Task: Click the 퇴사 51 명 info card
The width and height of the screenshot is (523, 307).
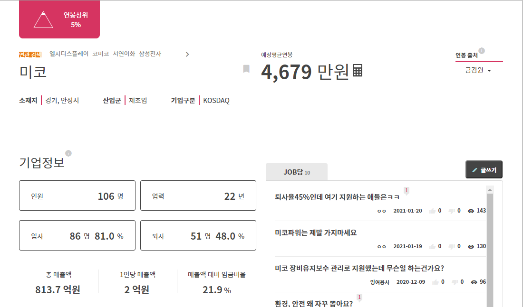Action: pyautogui.click(x=198, y=235)
